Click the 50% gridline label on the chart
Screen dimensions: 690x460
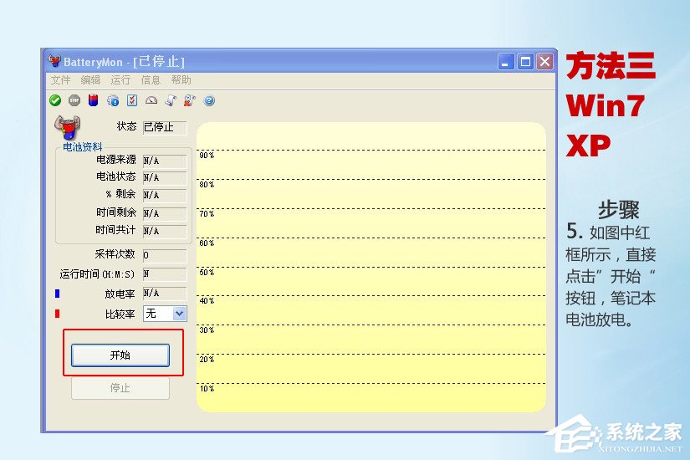click(207, 273)
